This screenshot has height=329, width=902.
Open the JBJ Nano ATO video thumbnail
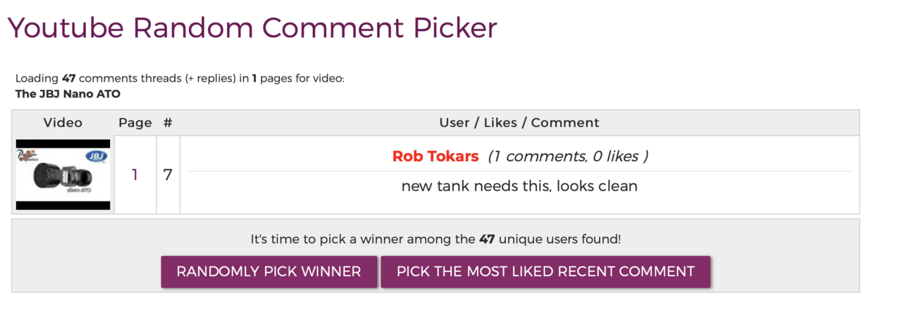click(63, 174)
